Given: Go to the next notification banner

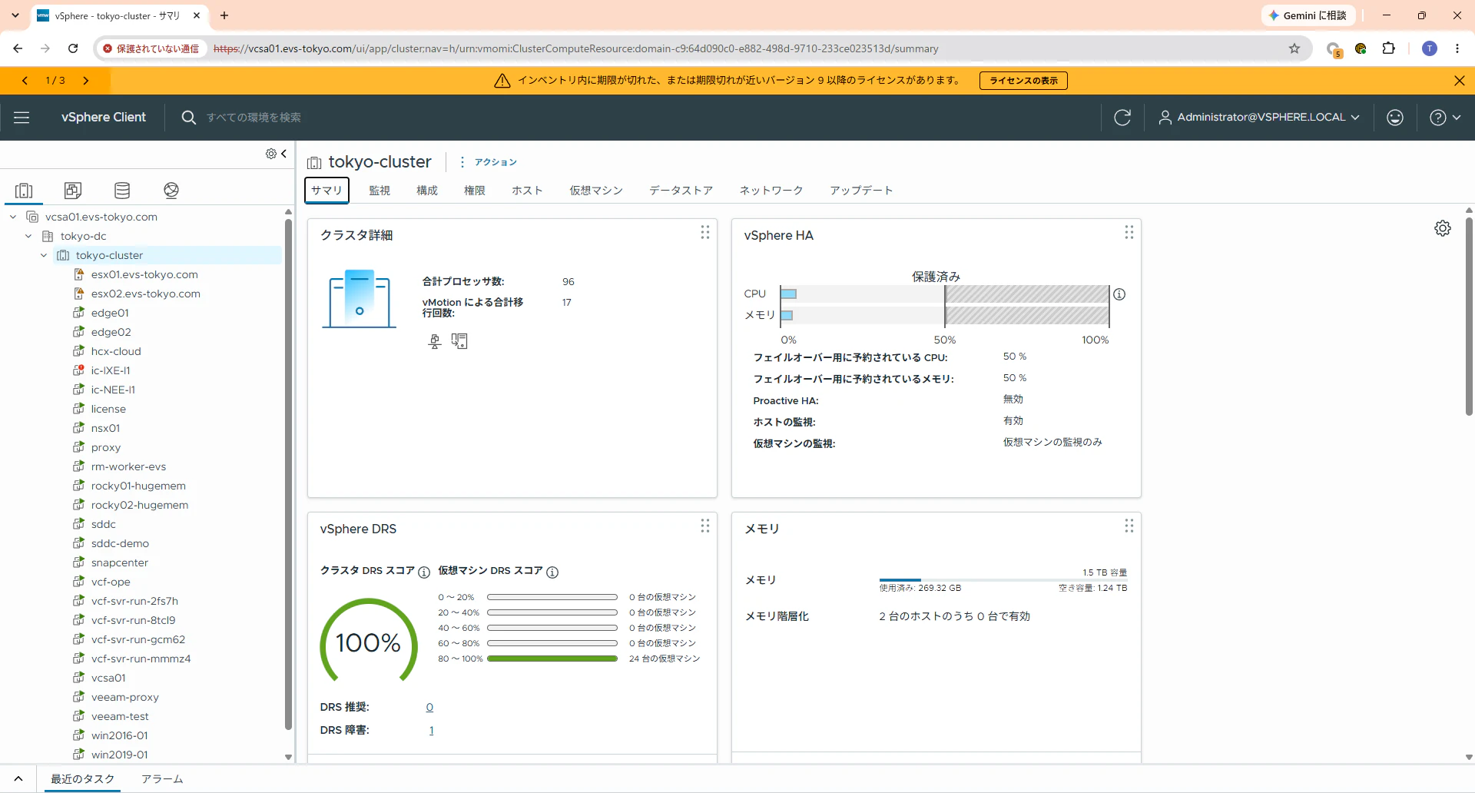Looking at the screenshot, I should (x=86, y=81).
